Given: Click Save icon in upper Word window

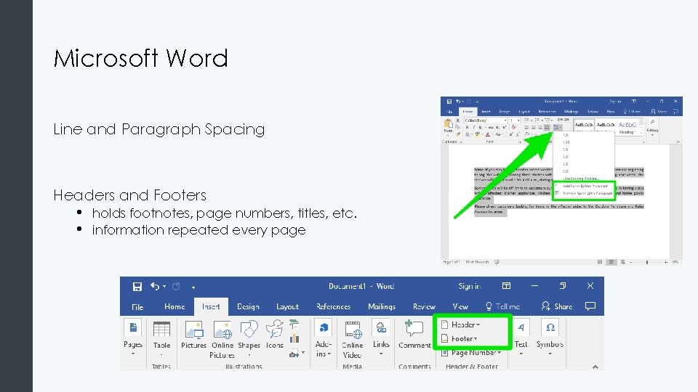Looking at the screenshot, I should (x=449, y=102).
